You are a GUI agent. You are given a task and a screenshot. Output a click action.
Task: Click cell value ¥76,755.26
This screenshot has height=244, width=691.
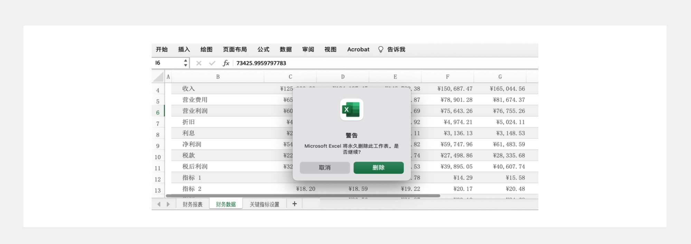pos(509,111)
